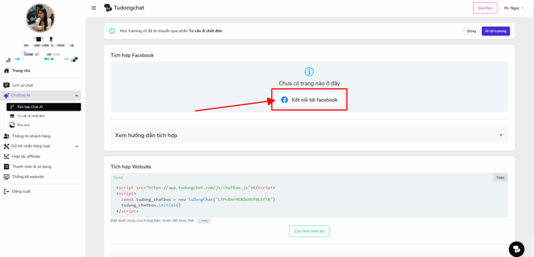Screen dimensions: 534x257
Task: Click the Tích hợp Facebook heading
Action: [132, 55]
